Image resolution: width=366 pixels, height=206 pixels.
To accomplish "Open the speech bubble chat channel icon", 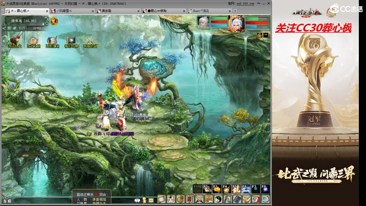I will pos(151,200).
